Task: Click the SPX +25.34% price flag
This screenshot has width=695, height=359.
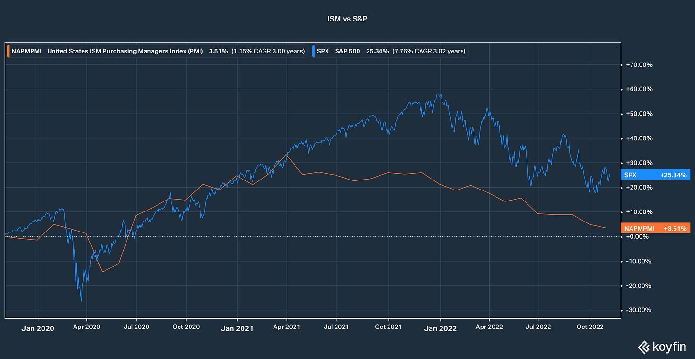Action: [x=656, y=175]
